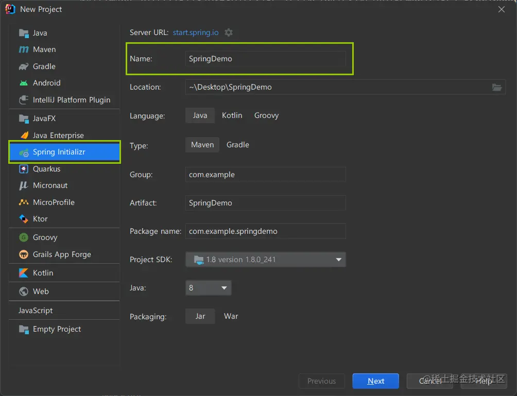
Task: Open server URL settings gear
Action: coord(229,32)
